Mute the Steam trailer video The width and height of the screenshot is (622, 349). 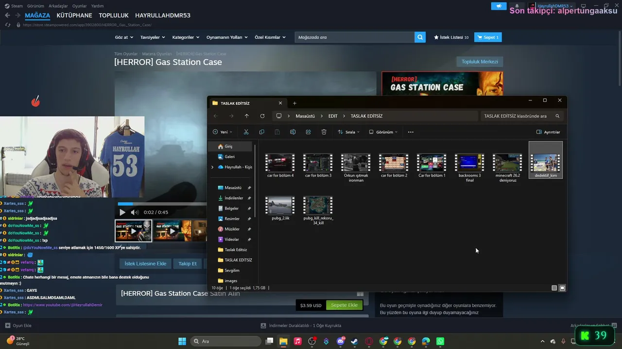pos(135,212)
